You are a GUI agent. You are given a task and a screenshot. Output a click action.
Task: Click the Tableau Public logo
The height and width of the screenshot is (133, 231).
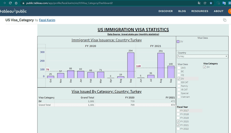(x=13, y=11)
